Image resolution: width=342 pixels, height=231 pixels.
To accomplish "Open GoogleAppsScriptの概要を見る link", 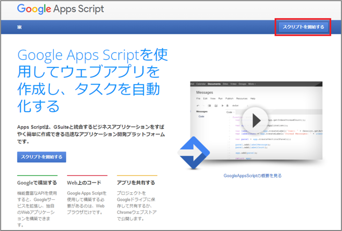I will (x=253, y=176).
